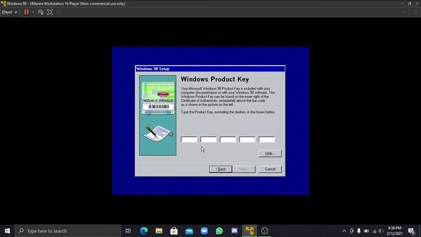Image resolution: width=421 pixels, height=237 pixels.
Task: Open Task View from the taskbar
Action: [x=128, y=231]
